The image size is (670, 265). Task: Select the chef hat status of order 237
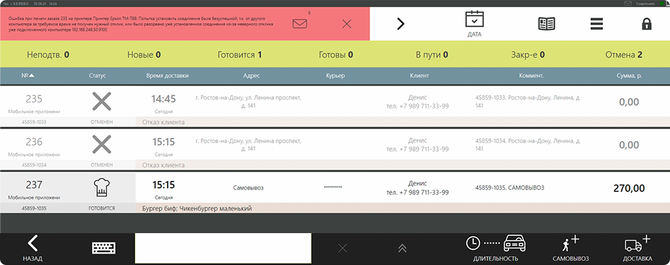102,188
